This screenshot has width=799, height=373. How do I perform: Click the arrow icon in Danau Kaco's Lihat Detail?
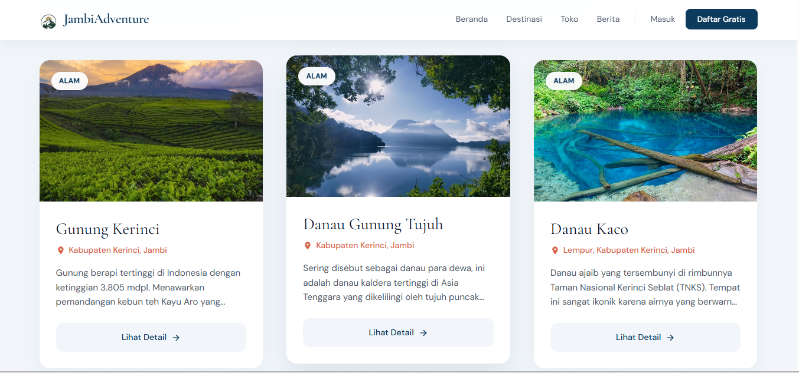(x=670, y=338)
